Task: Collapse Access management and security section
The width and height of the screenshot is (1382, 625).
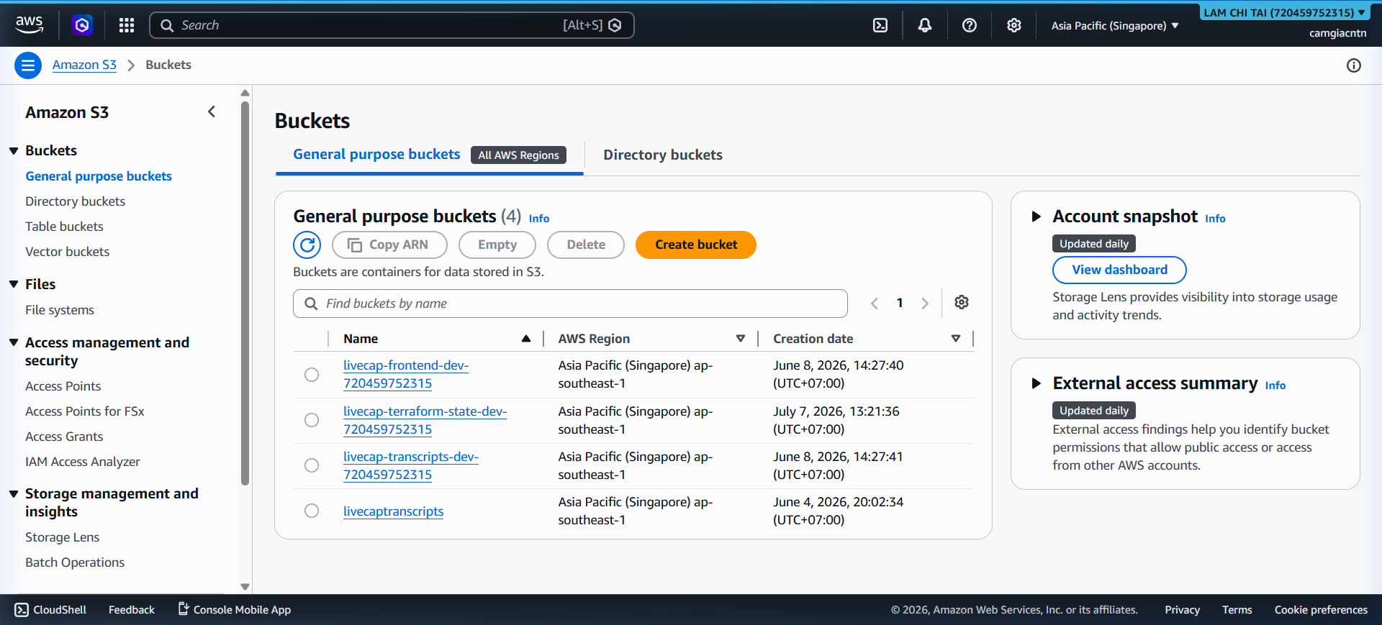Action: click(x=14, y=342)
